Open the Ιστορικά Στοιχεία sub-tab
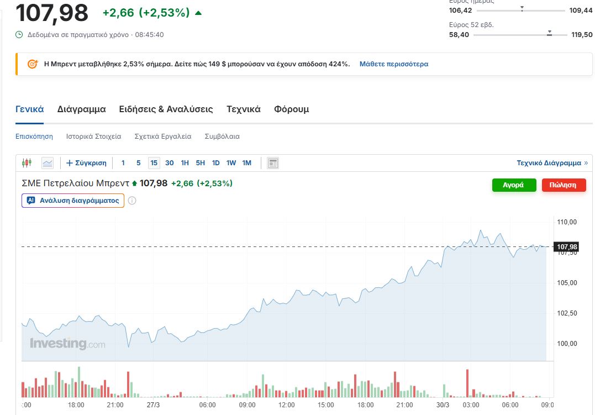Image resolution: width=595 pixels, height=415 pixels. tap(93, 136)
